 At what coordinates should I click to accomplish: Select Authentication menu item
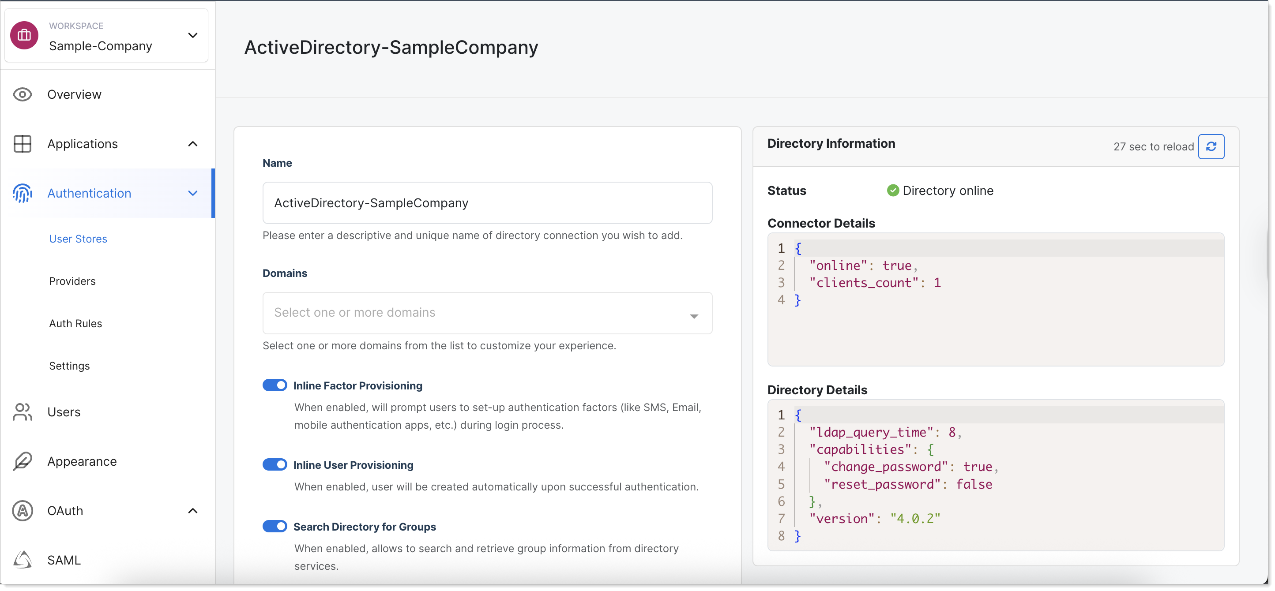click(89, 193)
